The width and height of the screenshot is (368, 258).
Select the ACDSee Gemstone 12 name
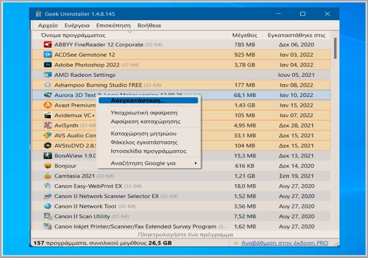pyautogui.click(x=85, y=55)
